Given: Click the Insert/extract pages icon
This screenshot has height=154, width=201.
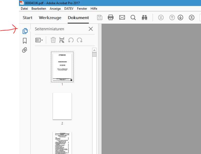Looking at the screenshot, I should click(62, 40).
